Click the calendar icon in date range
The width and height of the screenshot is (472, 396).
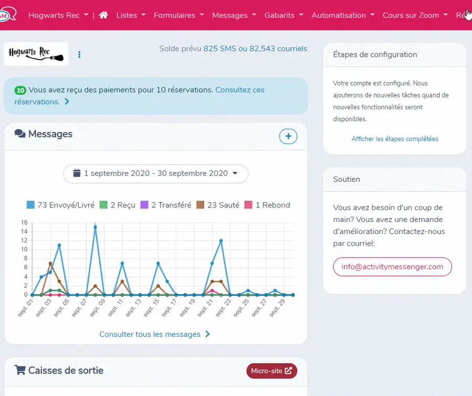(77, 173)
